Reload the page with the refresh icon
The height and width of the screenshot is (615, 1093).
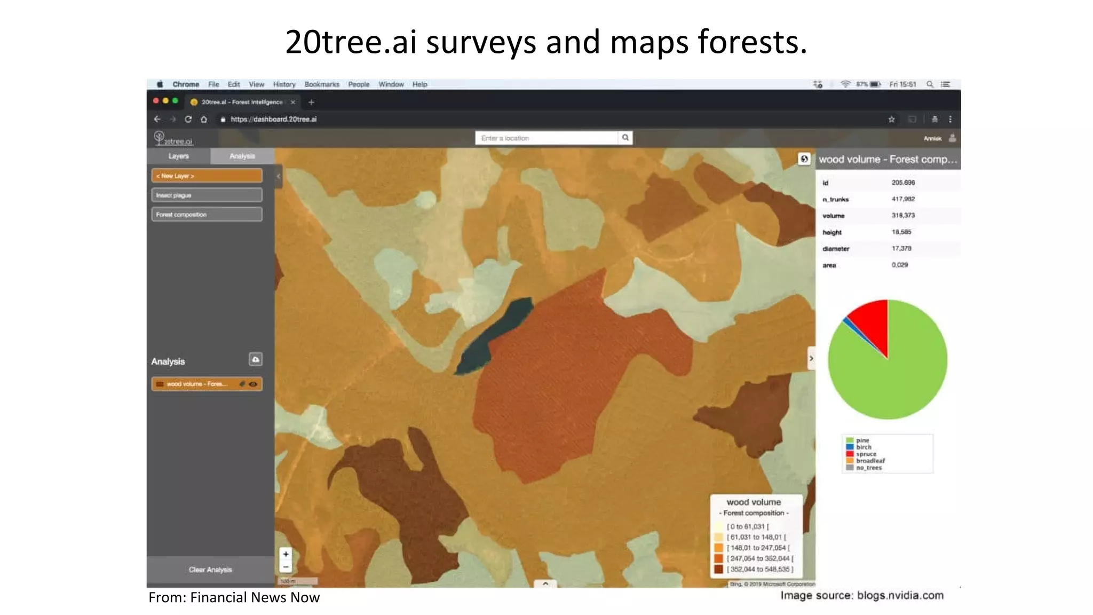[188, 119]
